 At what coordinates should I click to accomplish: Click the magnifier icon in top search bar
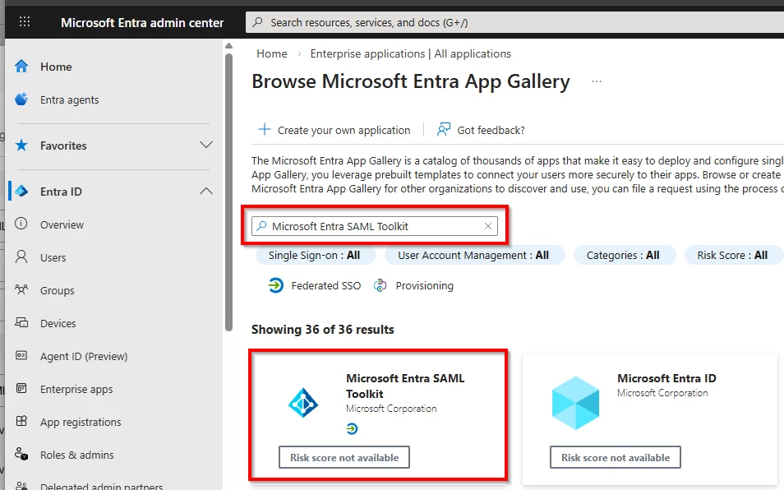pyautogui.click(x=257, y=22)
